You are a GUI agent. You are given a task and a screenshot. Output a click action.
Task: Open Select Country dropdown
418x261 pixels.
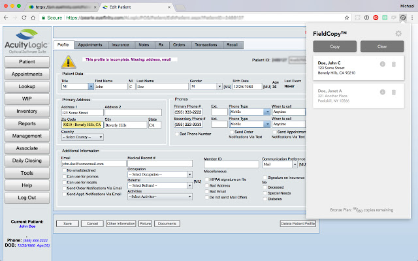click(82, 137)
